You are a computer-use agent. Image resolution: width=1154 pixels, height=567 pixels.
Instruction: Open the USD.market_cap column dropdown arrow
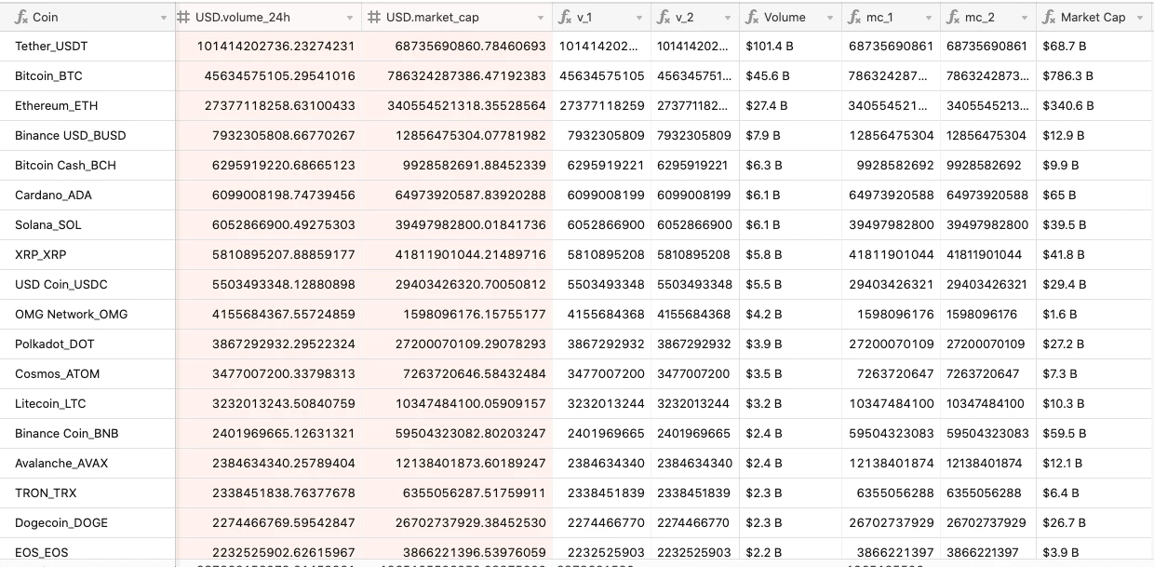click(x=541, y=18)
